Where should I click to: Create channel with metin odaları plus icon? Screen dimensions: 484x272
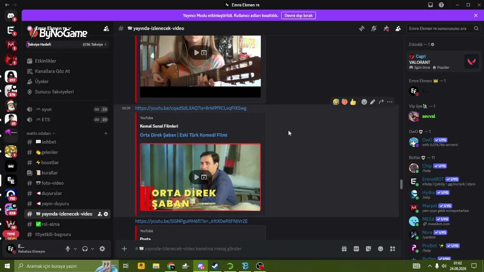click(x=106, y=133)
